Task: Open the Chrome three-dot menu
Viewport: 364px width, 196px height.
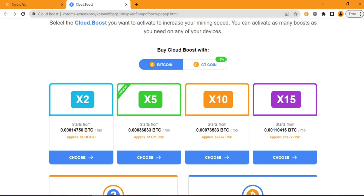Action: 360,14
